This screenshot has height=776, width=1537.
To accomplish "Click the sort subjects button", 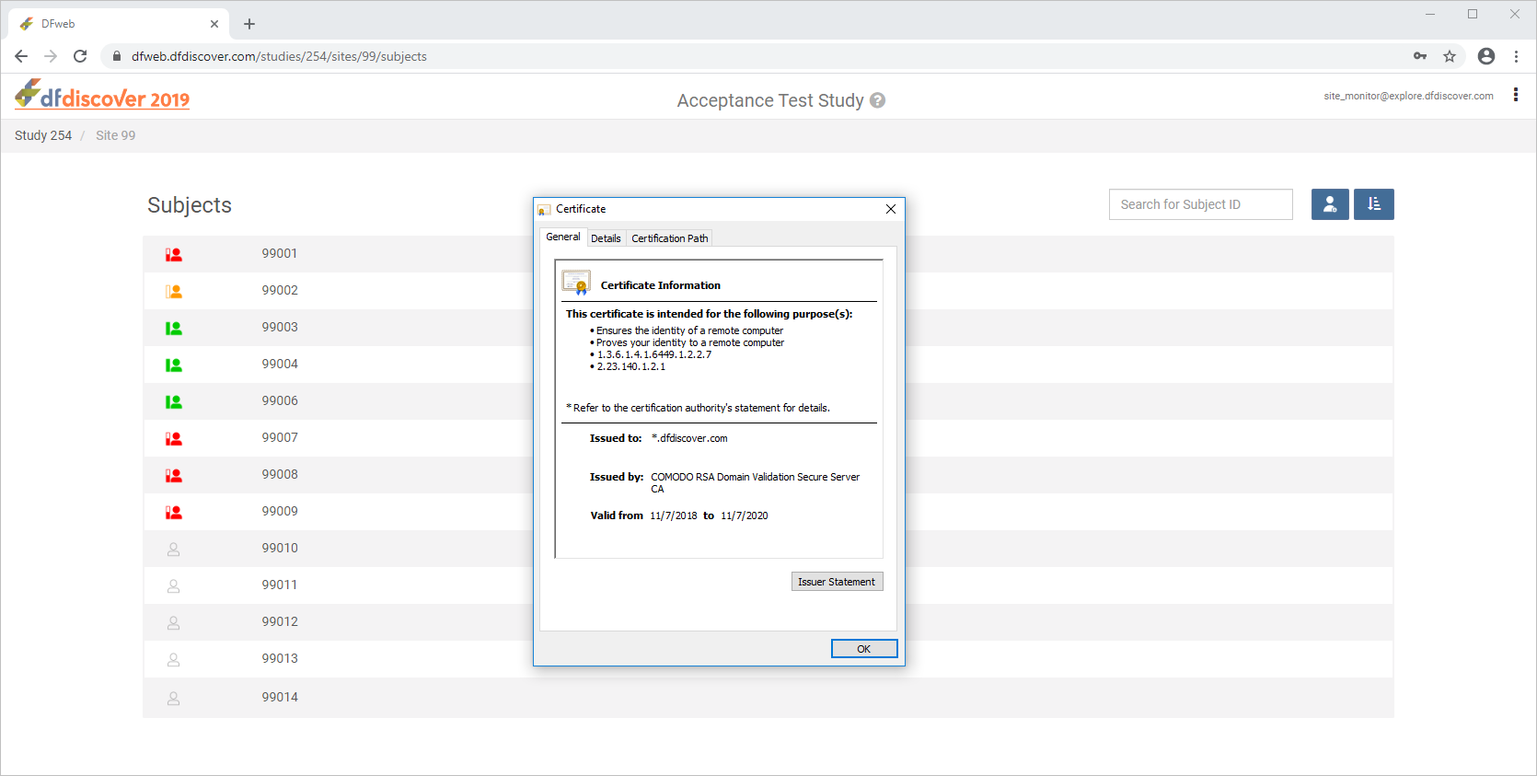I will (1373, 204).
